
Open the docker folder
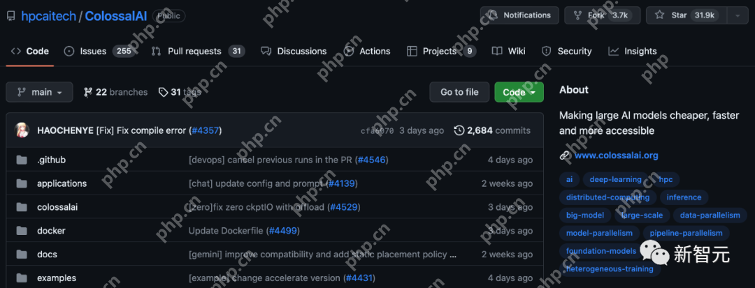click(x=51, y=231)
